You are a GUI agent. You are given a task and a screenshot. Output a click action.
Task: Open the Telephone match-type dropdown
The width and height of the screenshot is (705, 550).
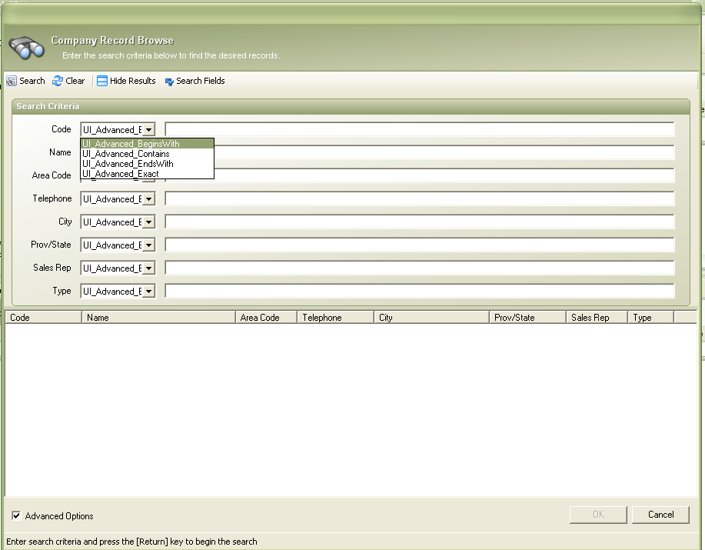pyautogui.click(x=148, y=199)
